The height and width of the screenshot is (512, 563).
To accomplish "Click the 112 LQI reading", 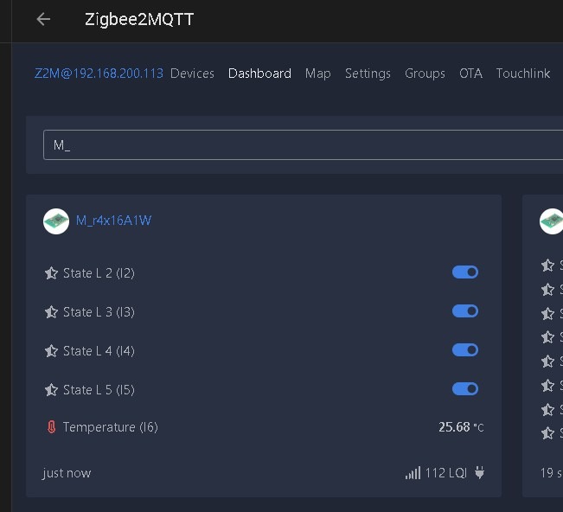I will tap(446, 473).
